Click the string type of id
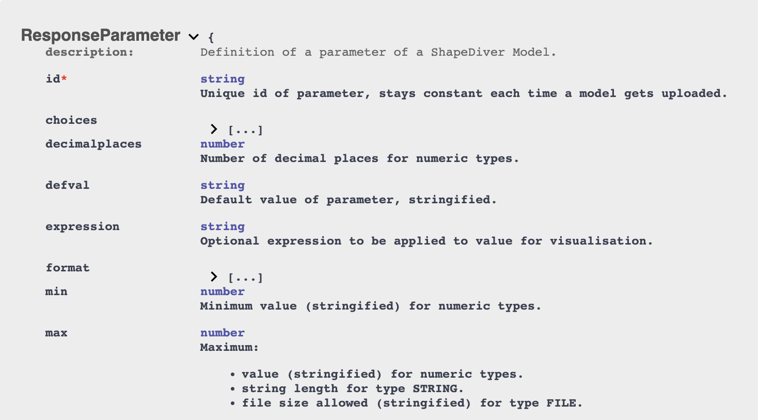This screenshot has height=420, width=758. 223,79
